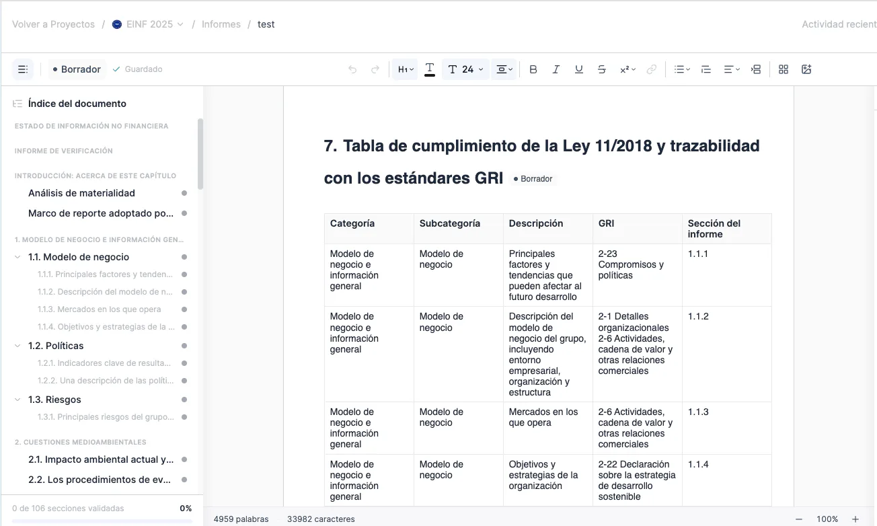Click the Borrador status button in toolbar

(x=77, y=69)
